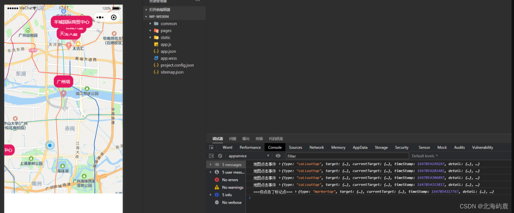Tap the 天宝大厦 map callout

click(69, 34)
